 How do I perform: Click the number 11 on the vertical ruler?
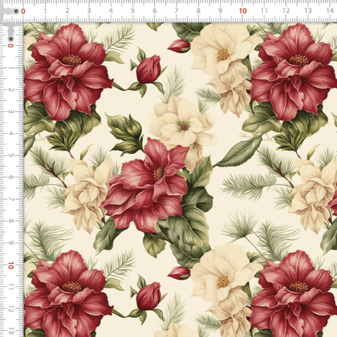(11, 287)
